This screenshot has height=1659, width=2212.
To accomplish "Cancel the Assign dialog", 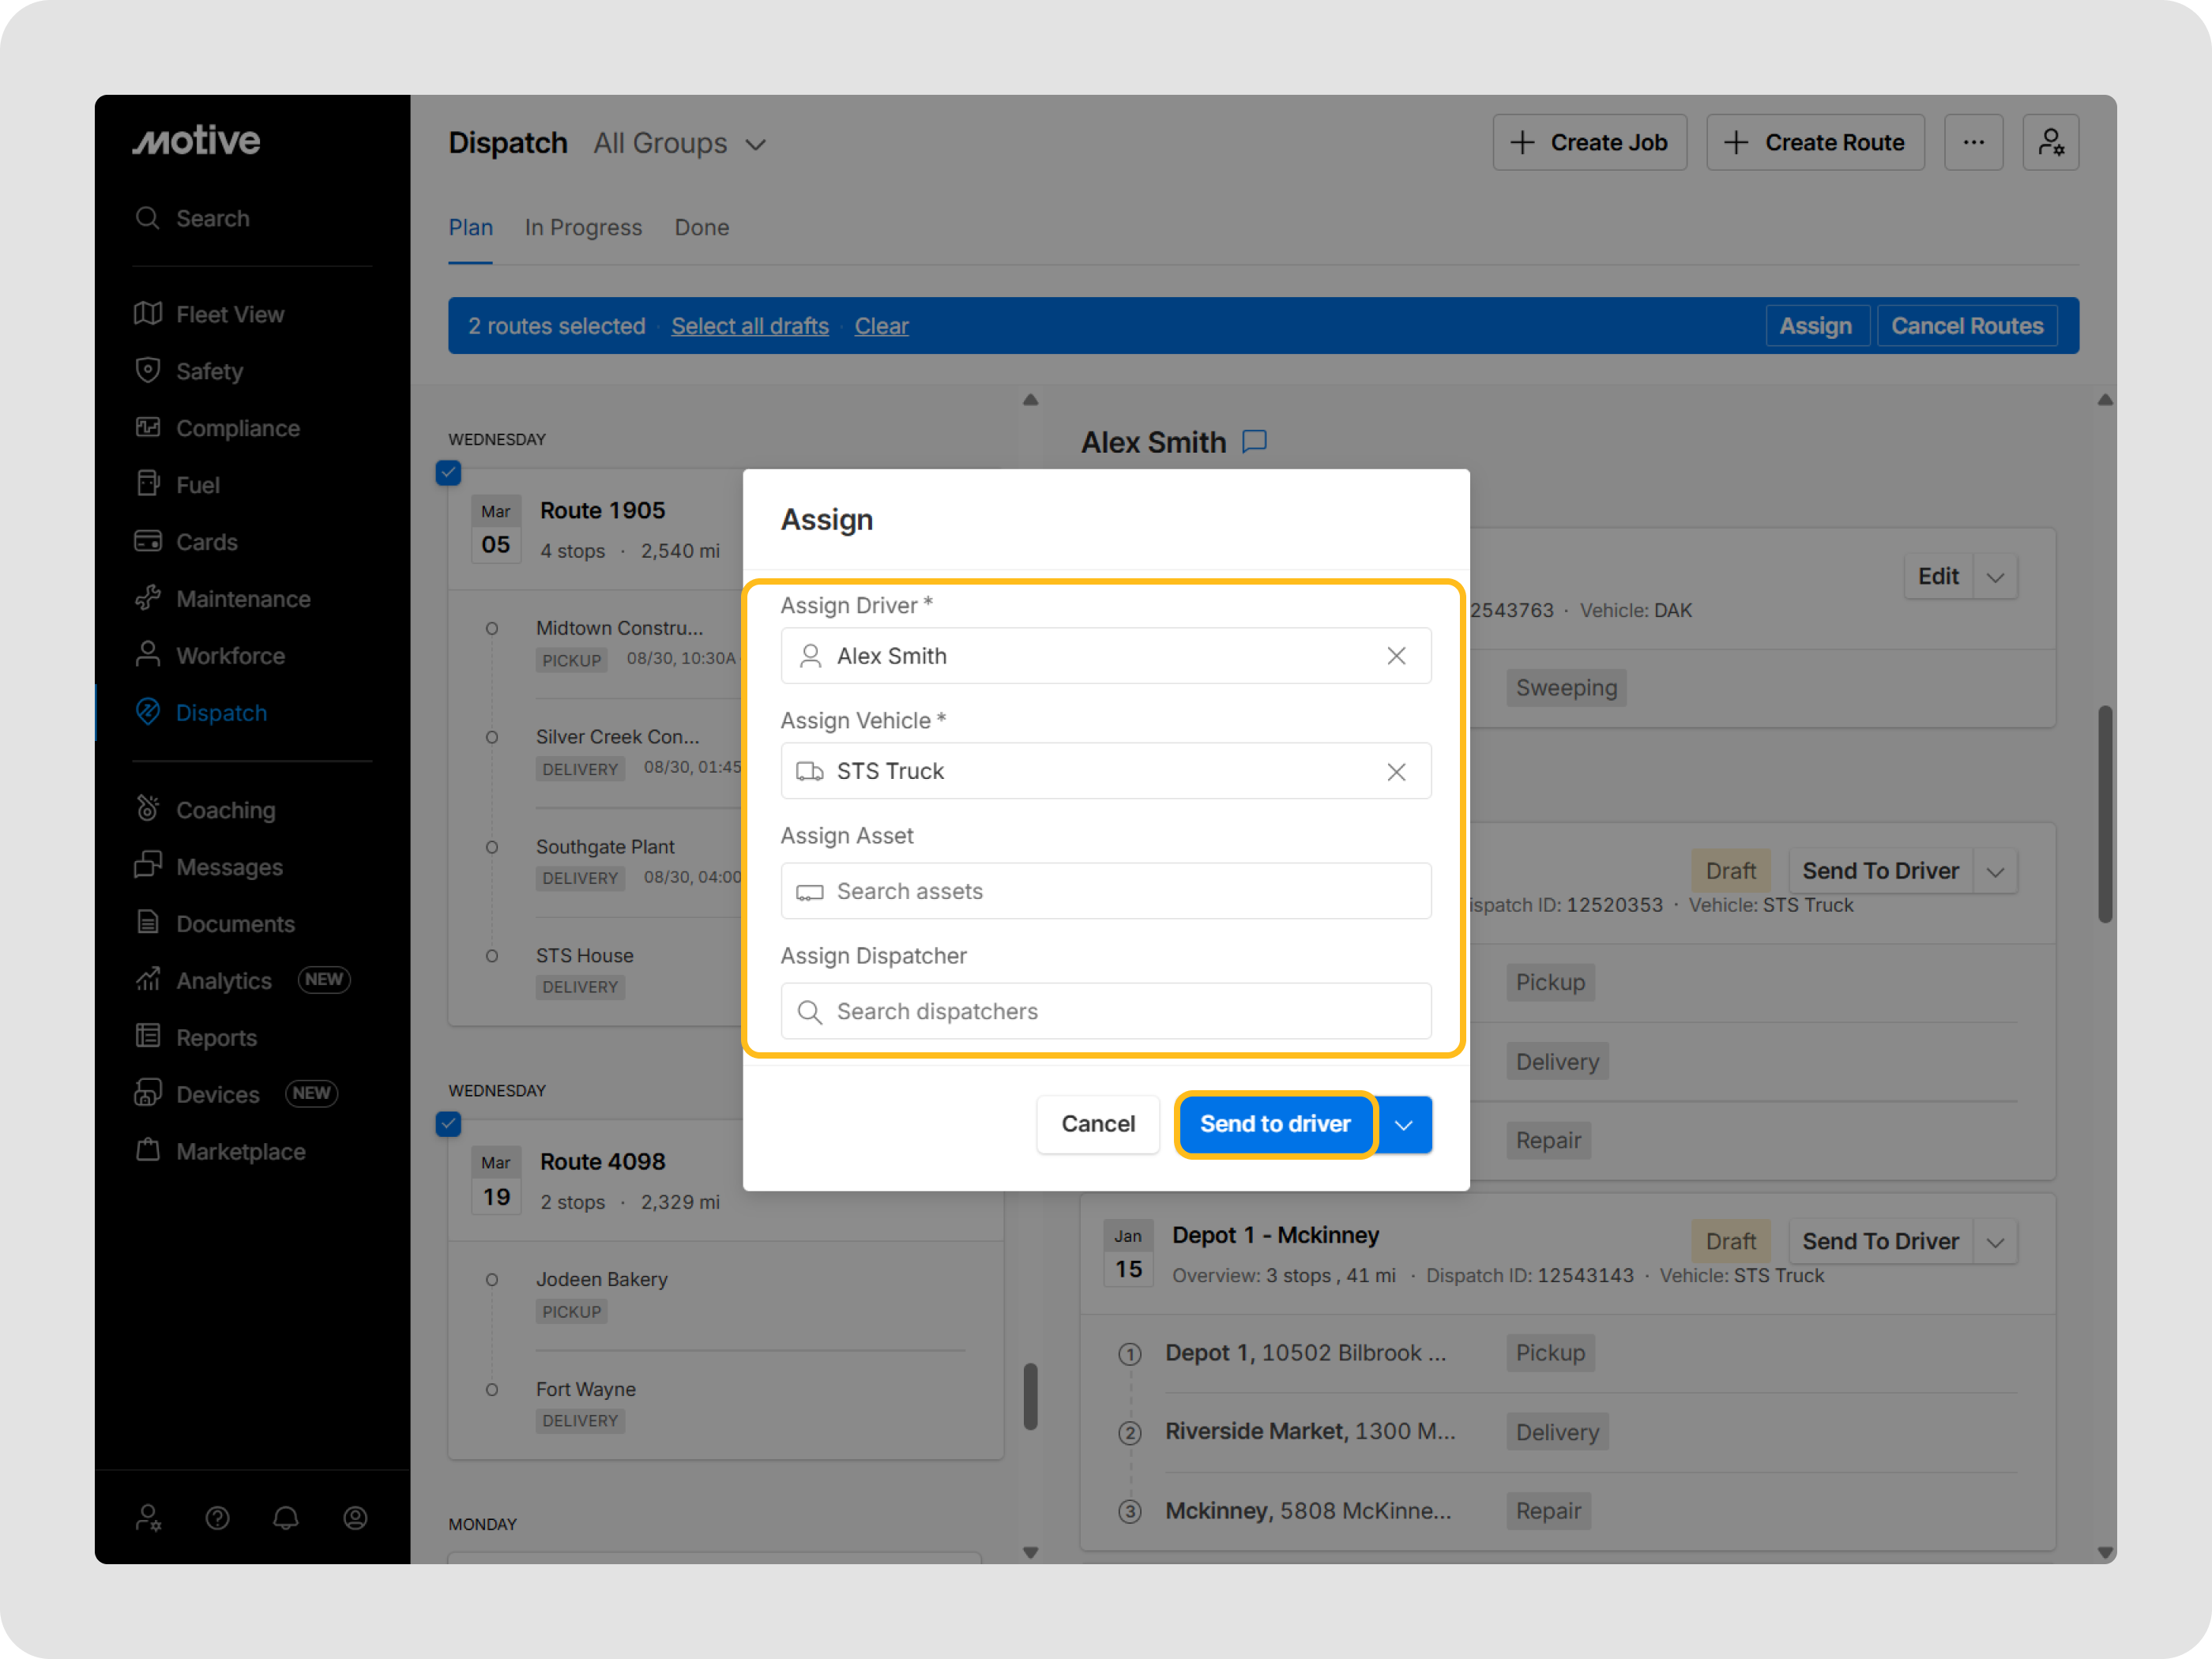I will pos(1098,1124).
